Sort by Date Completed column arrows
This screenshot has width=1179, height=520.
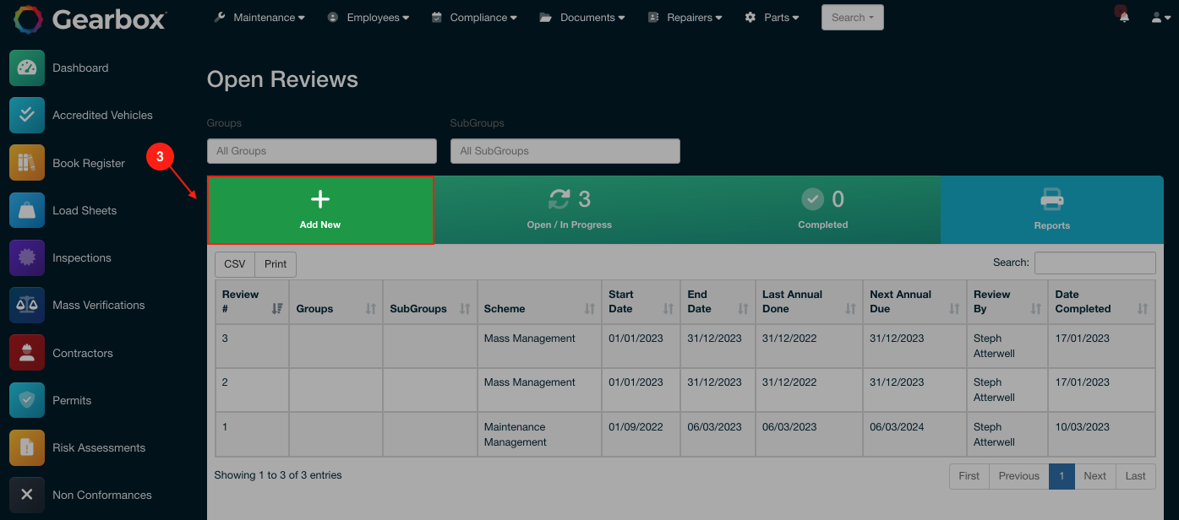point(1144,309)
